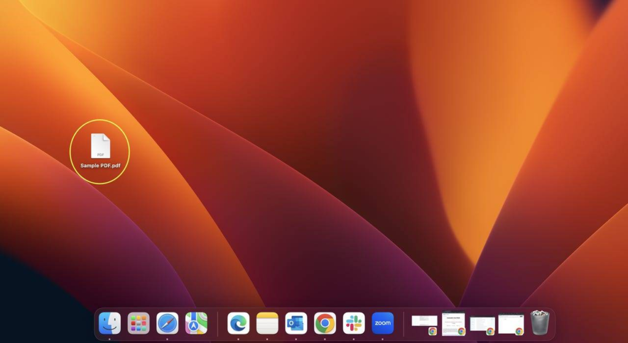The width and height of the screenshot is (628, 343).
Task: Open Launchpad from the dock
Action: [139, 323]
